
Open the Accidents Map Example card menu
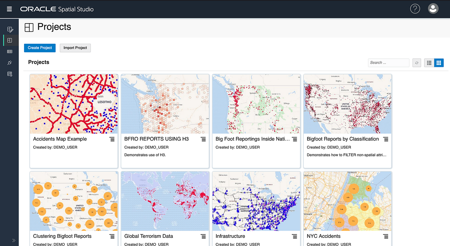tap(112, 139)
